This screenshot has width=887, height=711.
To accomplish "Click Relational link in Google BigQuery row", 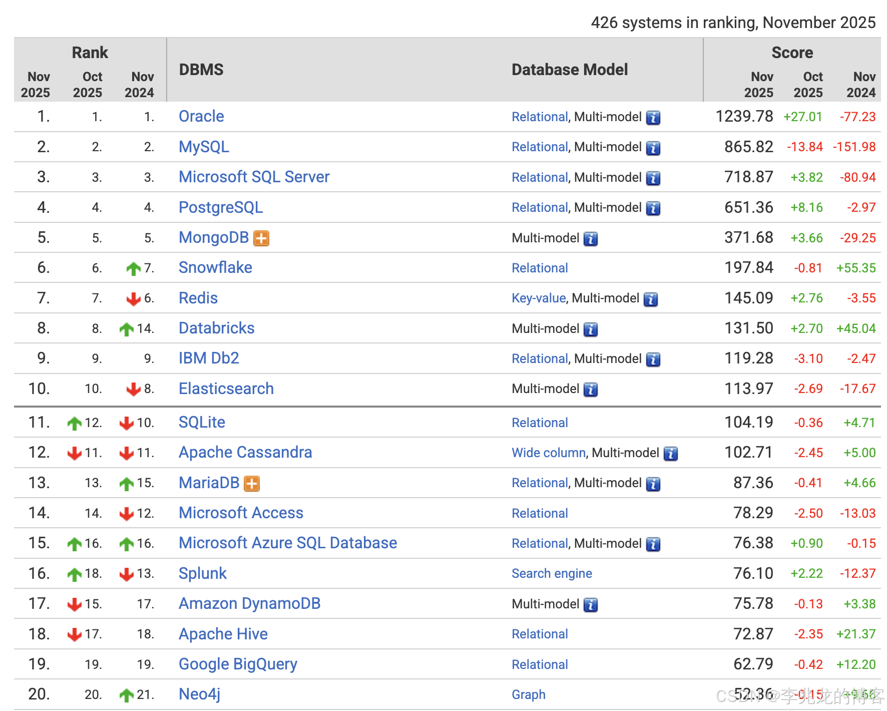I will pyautogui.click(x=540, y=664).
